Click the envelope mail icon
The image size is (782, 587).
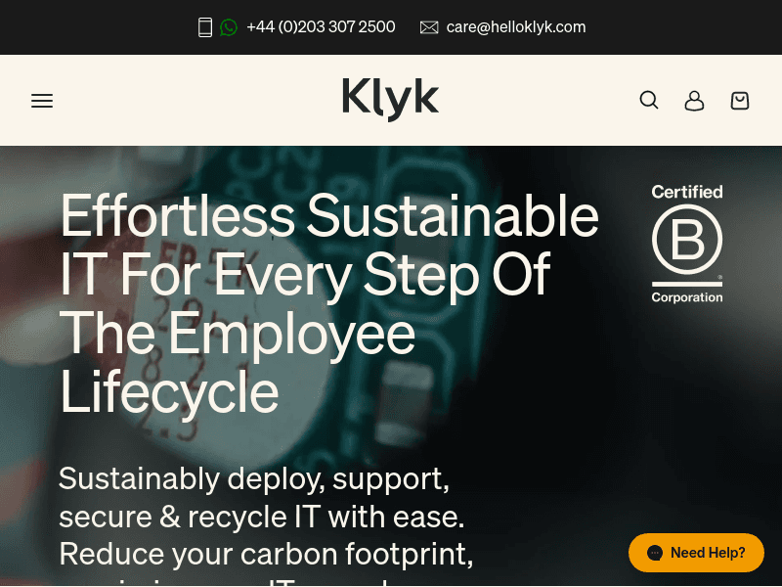point(429,27)
